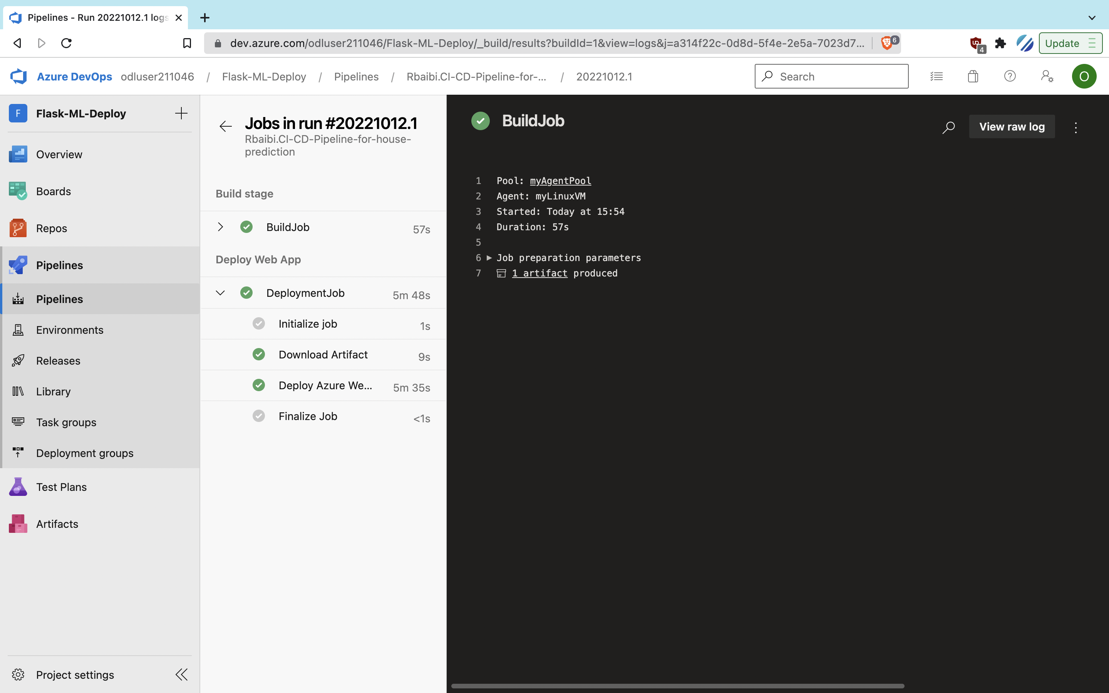Click the Artifacts sidebar icon
The height and width of the screenshot is (693, 1109).
18,524
